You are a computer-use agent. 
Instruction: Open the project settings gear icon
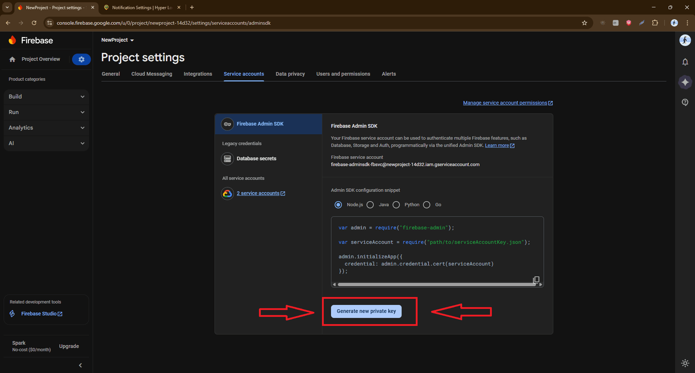81,59
